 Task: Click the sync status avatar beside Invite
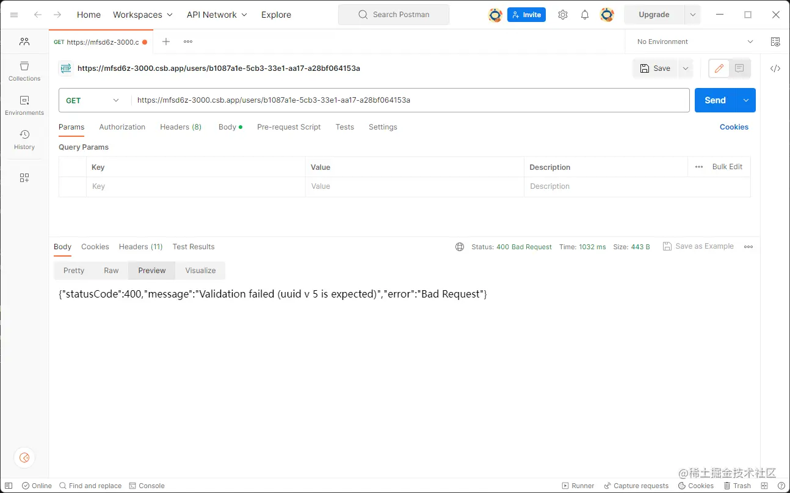coord(495,15)
